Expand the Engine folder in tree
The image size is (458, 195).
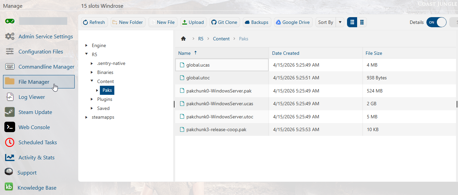pos(86,45)
